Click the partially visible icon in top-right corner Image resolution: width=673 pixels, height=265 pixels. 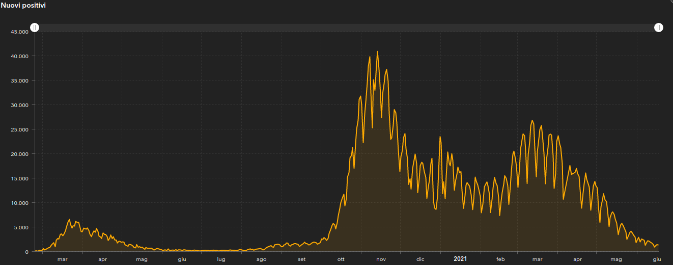click(670, 2)
